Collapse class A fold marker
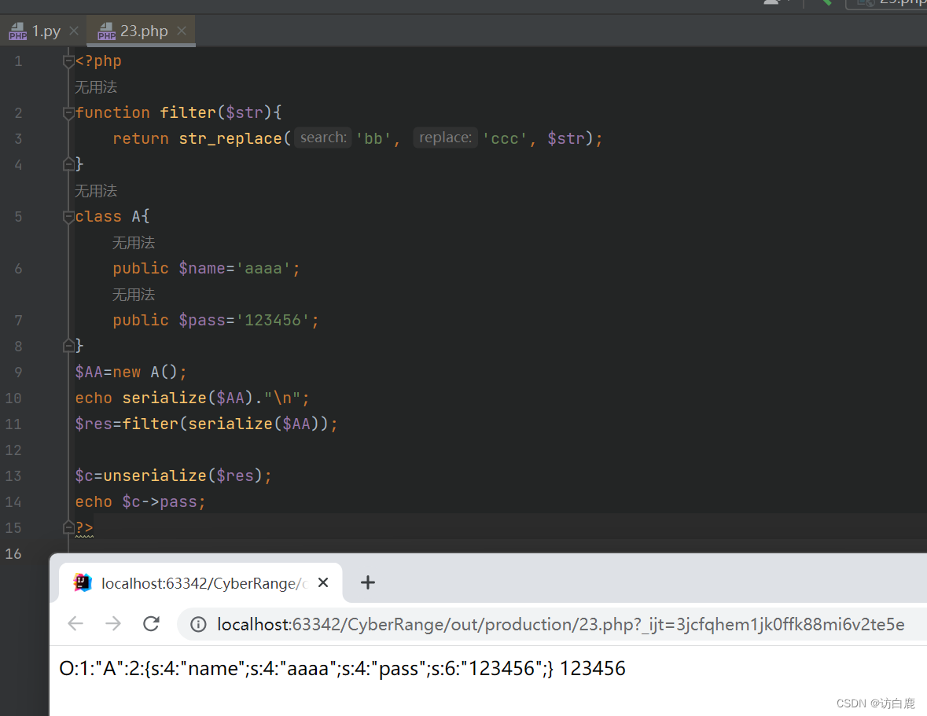927x716 pixels. click(68, 217)
